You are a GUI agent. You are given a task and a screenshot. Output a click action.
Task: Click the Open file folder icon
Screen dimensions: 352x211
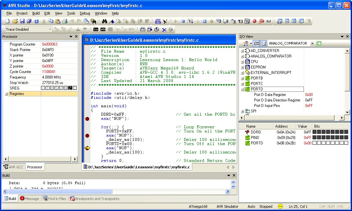15,21
